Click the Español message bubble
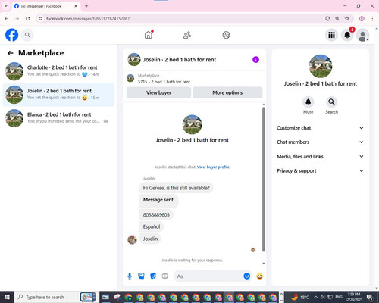Image resolution: width=379 pixels, height=303 pixels. tap(152, 226)
